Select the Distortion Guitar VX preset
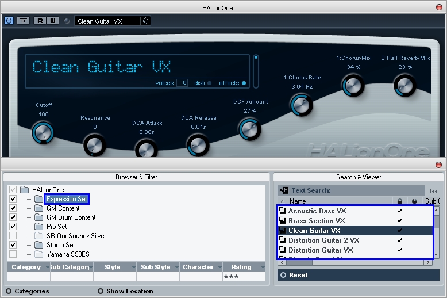This screenshot has height=298, width=447. [355, 250]
